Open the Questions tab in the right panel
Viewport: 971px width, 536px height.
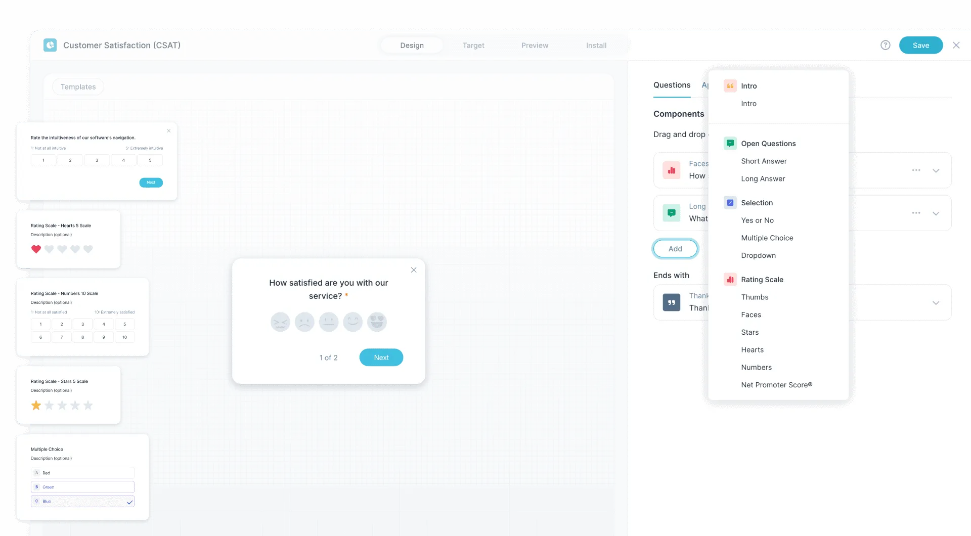click(671, 84)
